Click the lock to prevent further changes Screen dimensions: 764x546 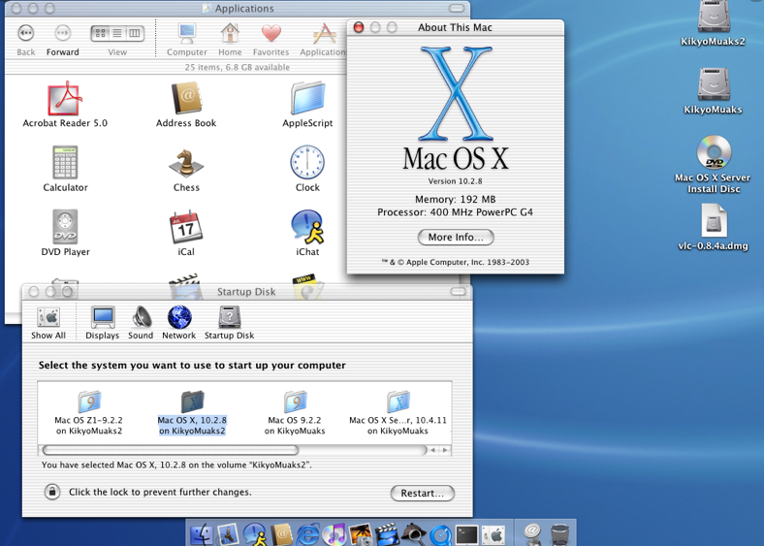click(x=52, y=492)
